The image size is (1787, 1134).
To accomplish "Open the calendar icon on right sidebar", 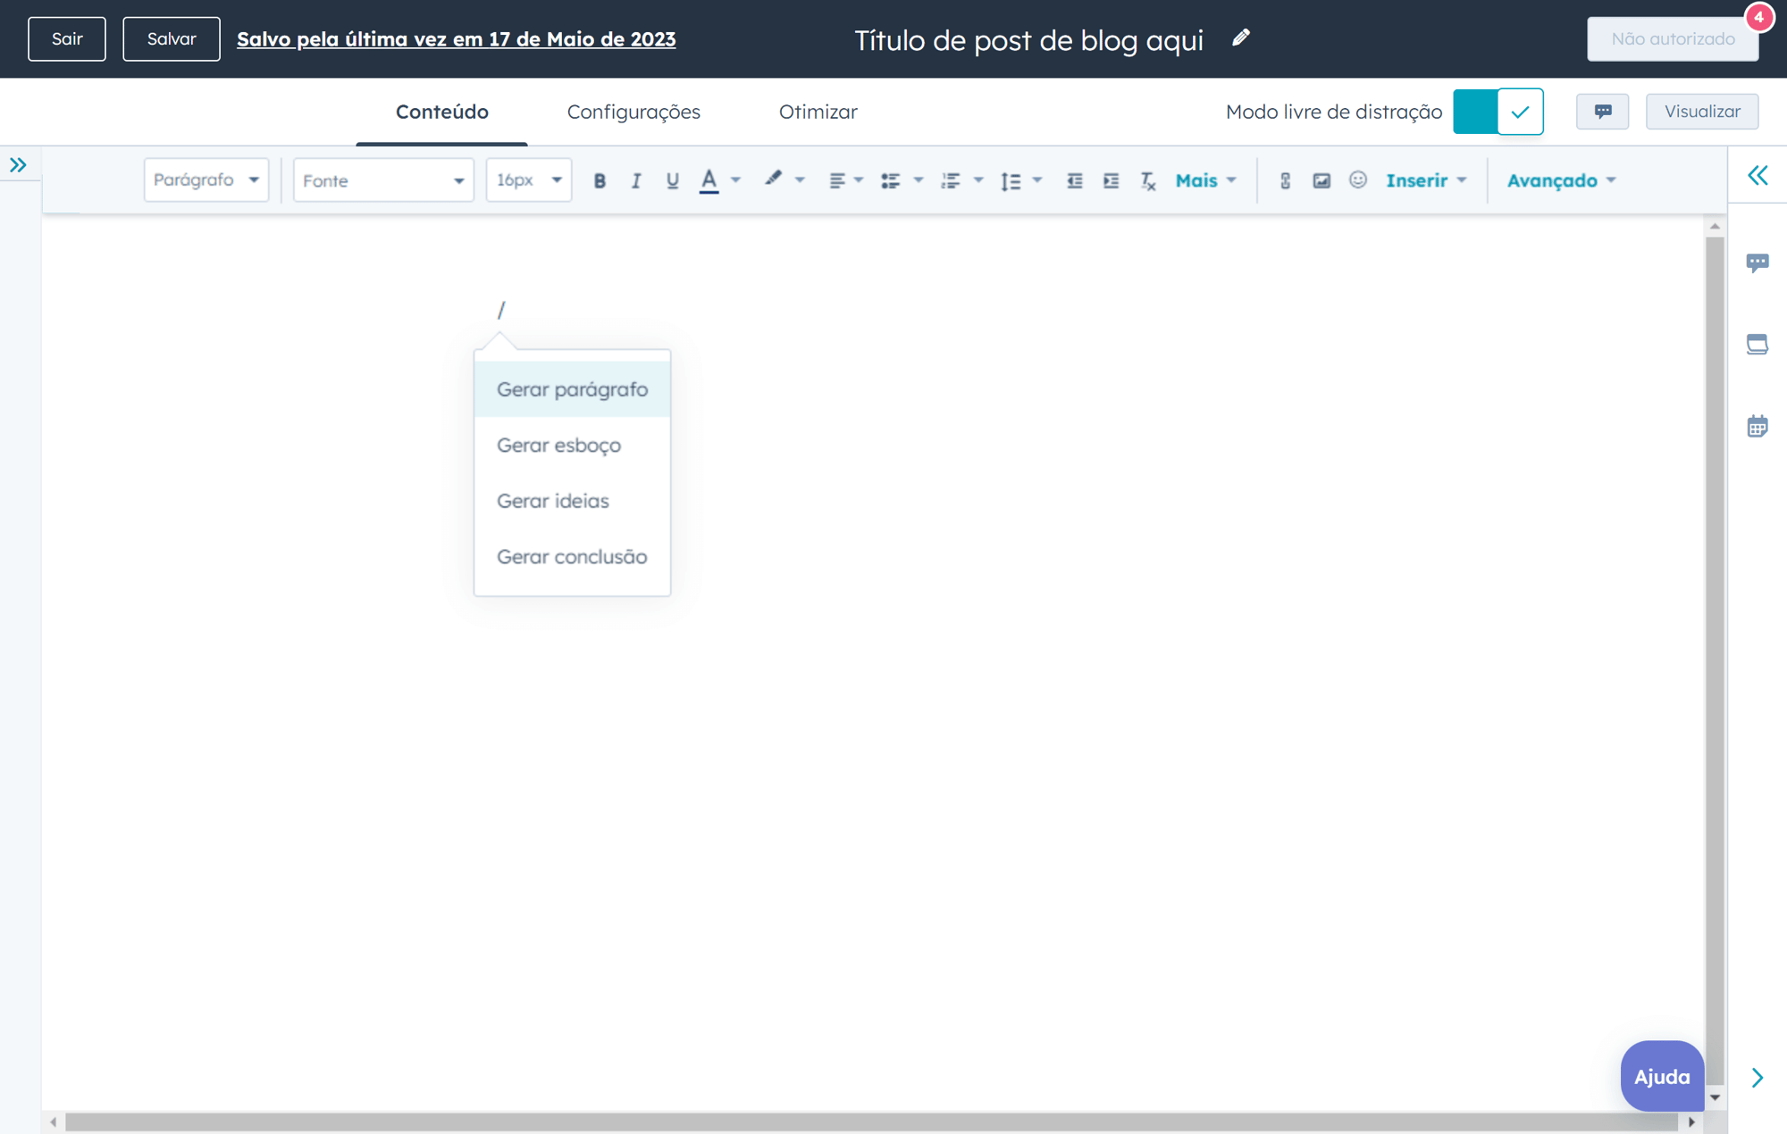I will pyautogui.click(x=1758, y=426).
